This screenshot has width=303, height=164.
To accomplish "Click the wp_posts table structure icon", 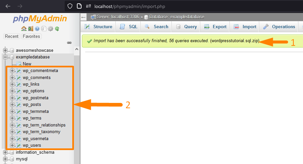I will point(19,105).
